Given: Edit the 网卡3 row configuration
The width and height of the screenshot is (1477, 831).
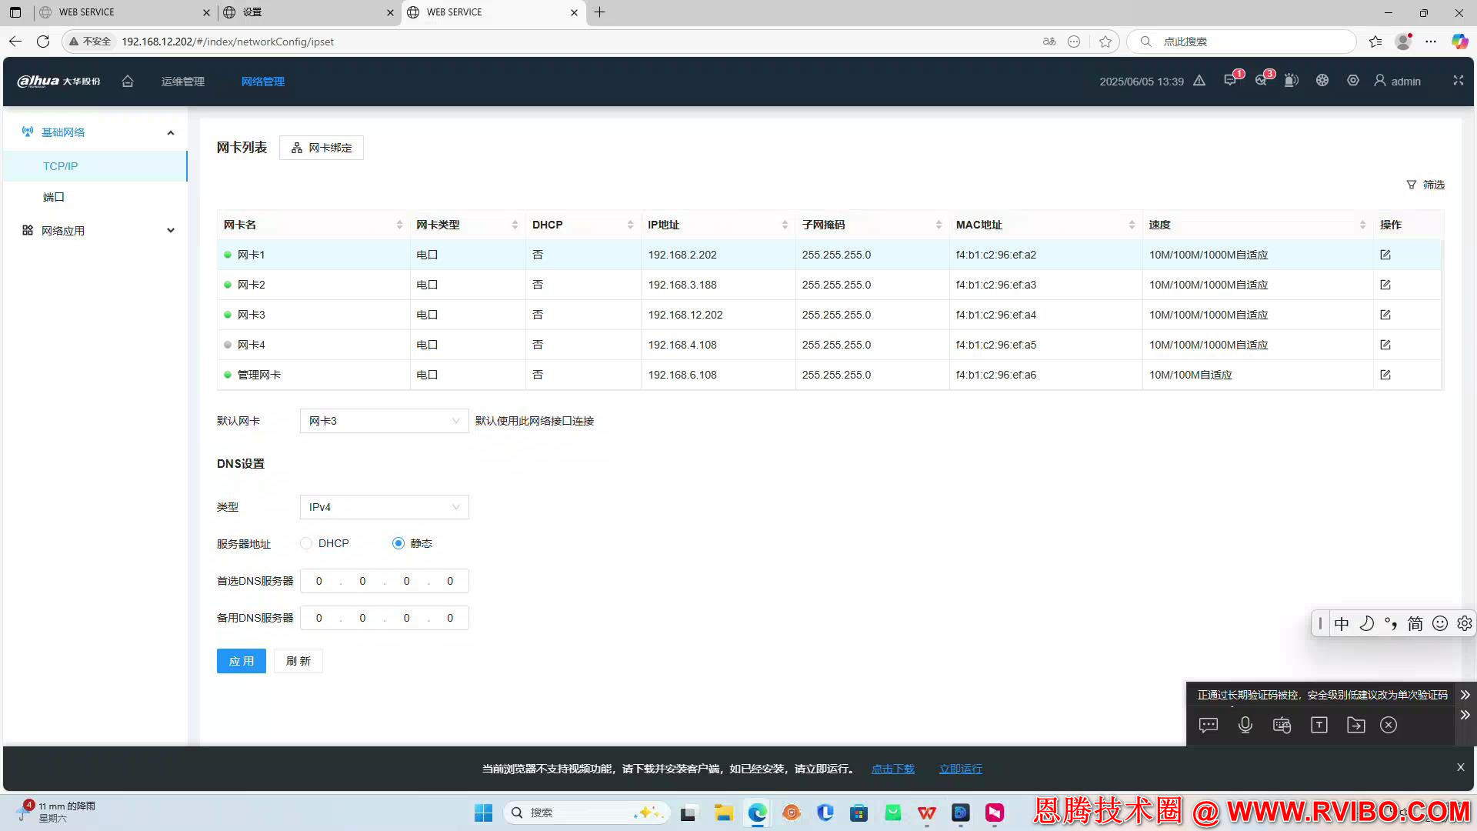Looking at the screenshot, I should 1385,315.
